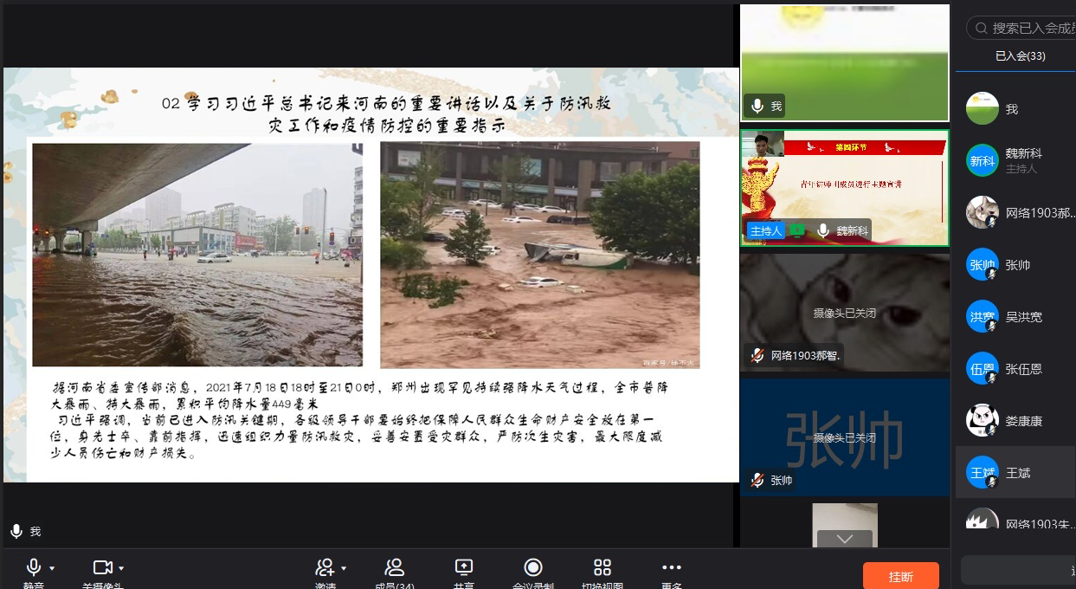Open the microphone options dropdown arrow
The image size is (1076, 589).
coord(52,568)
